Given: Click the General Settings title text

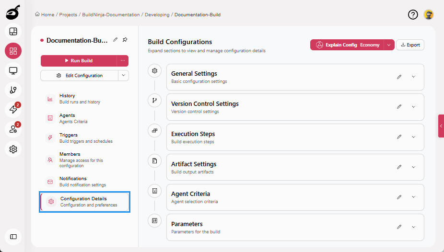Looking at the screenshot, I should pyautogui.click(x=194, y=73).
